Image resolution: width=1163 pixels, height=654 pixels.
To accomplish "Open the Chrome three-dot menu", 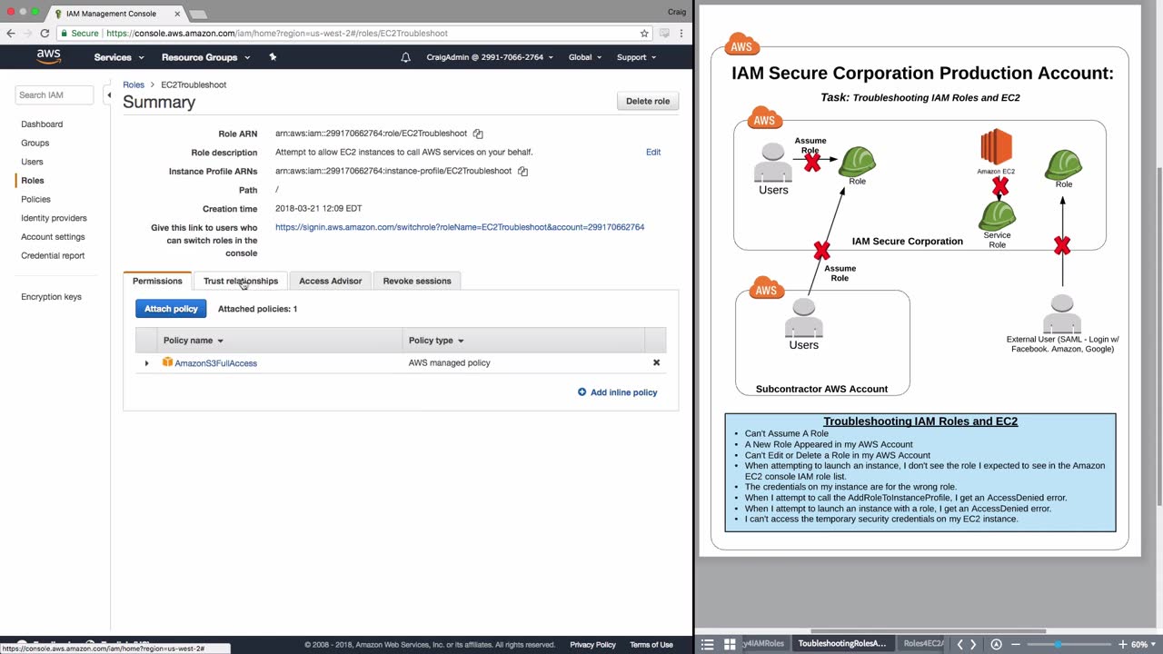I will click(681, 33).
